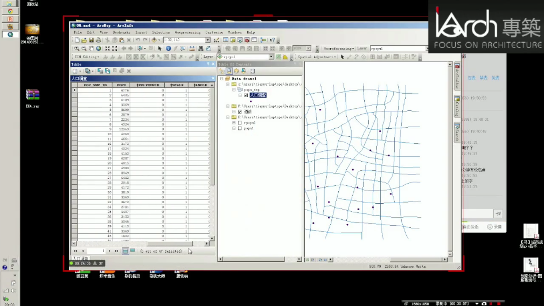Uncheck the 人口调查 layer checkbox
Viewport: 544px width, 306px height.
[x=246, y=95]
